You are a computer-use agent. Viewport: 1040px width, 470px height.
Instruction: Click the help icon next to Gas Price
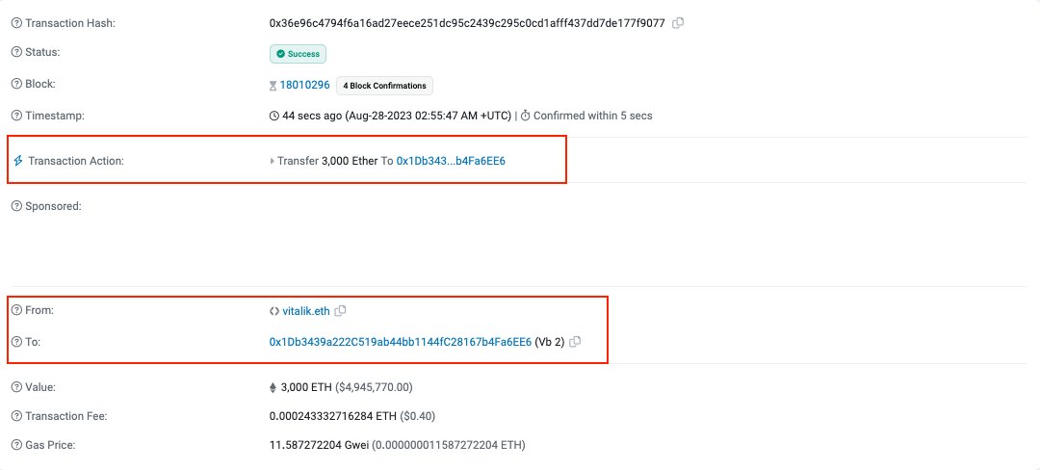[15, 445]
